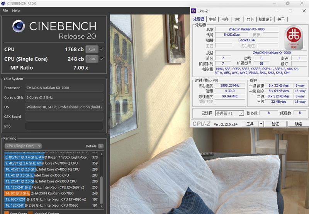Minimize the CPU-Z window
Viewport: 309px width, 214px height.
(277, 11)
